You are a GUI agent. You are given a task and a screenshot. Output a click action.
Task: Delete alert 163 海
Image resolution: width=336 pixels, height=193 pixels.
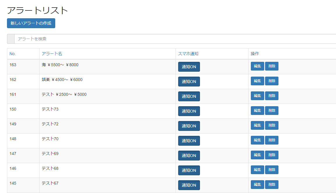(x=272, y=66)
